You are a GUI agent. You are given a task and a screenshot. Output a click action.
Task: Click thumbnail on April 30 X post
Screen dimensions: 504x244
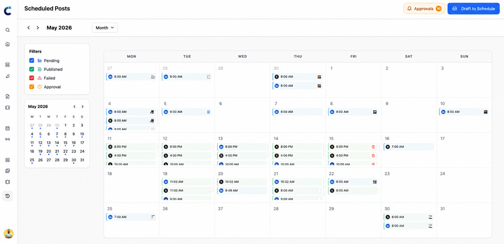[x=319, y=77]
